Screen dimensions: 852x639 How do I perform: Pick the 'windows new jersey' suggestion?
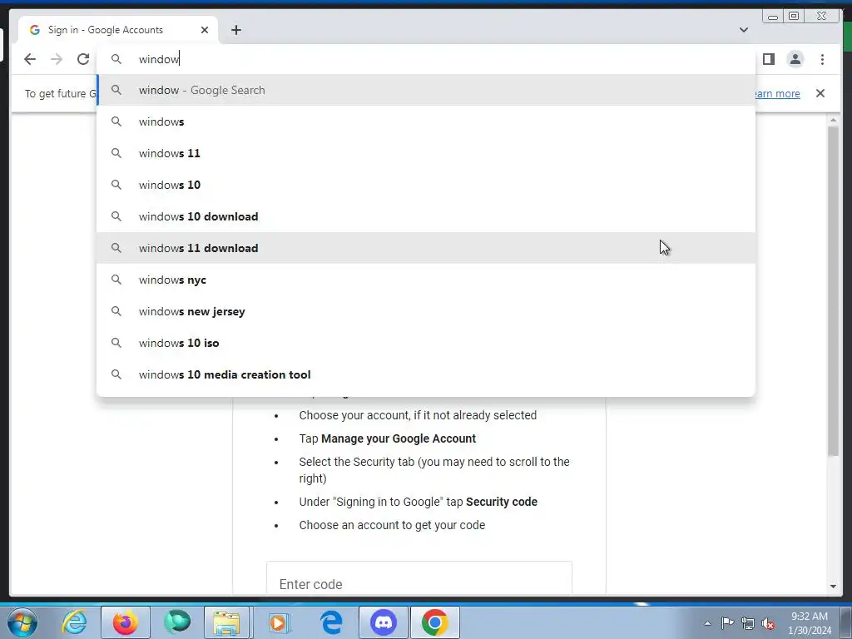426,311
